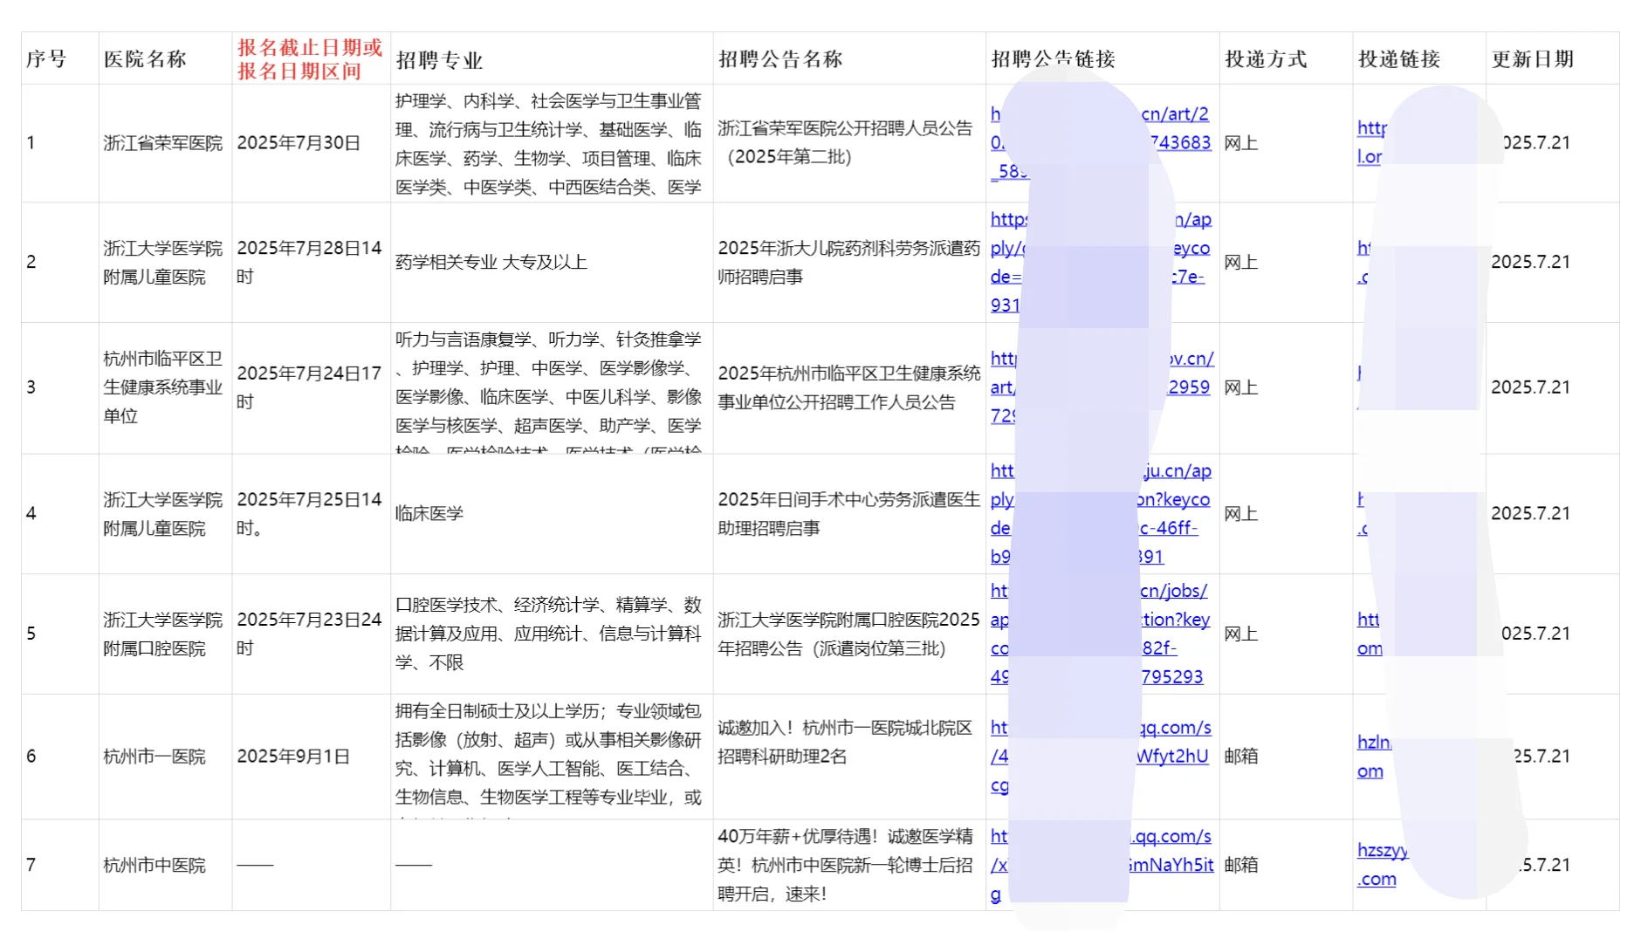Open email link starting with hzszyy
Screen dimensions: 1641x932
pos(1383,866)
